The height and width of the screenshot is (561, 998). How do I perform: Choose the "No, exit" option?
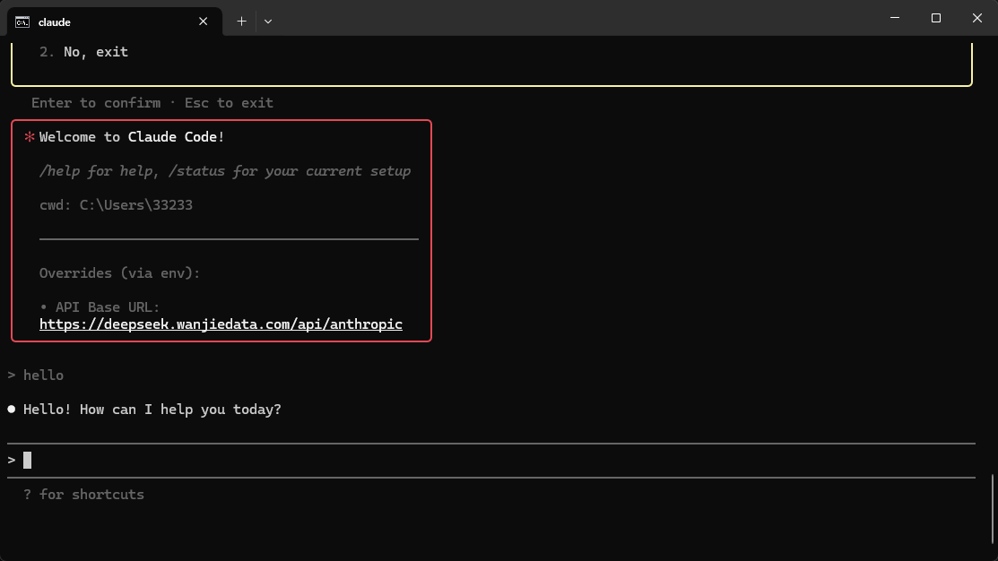point(96,52)
